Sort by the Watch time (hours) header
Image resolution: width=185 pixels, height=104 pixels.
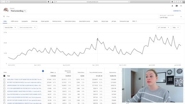(68, 72)
